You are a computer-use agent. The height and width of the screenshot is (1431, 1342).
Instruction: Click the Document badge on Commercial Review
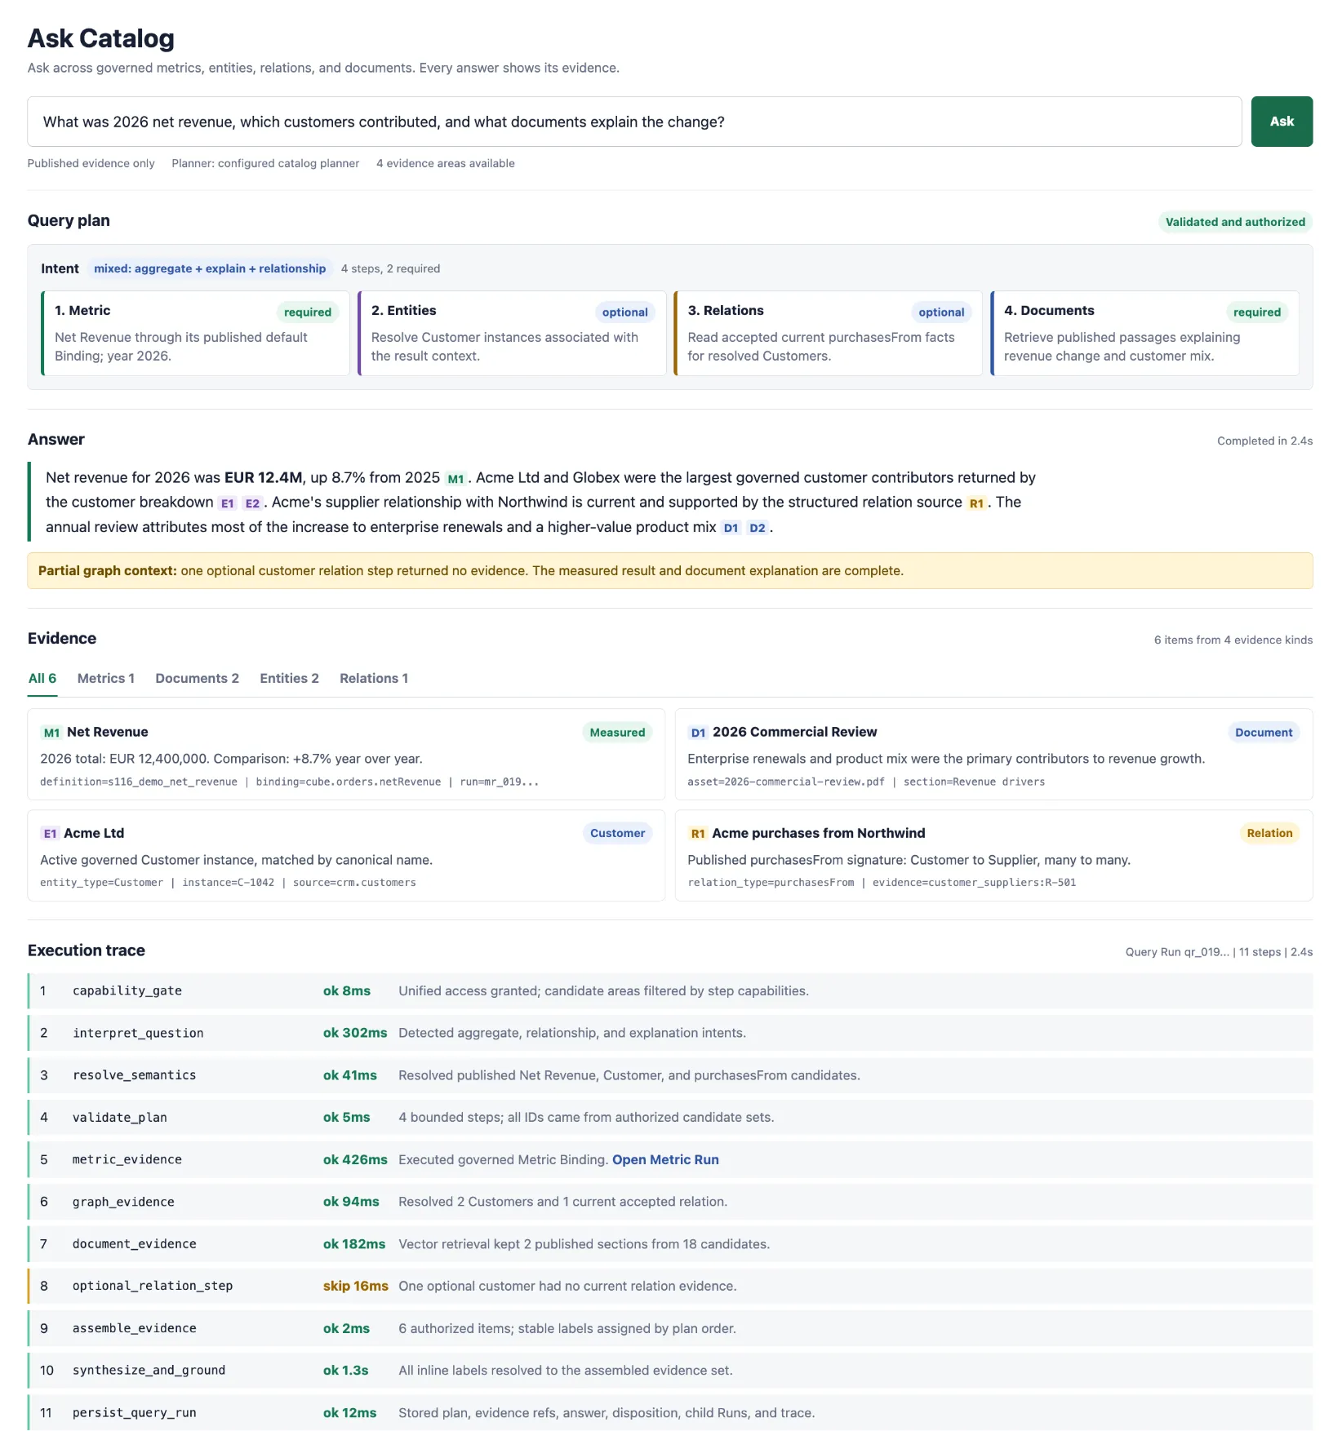pos(1264,733)
